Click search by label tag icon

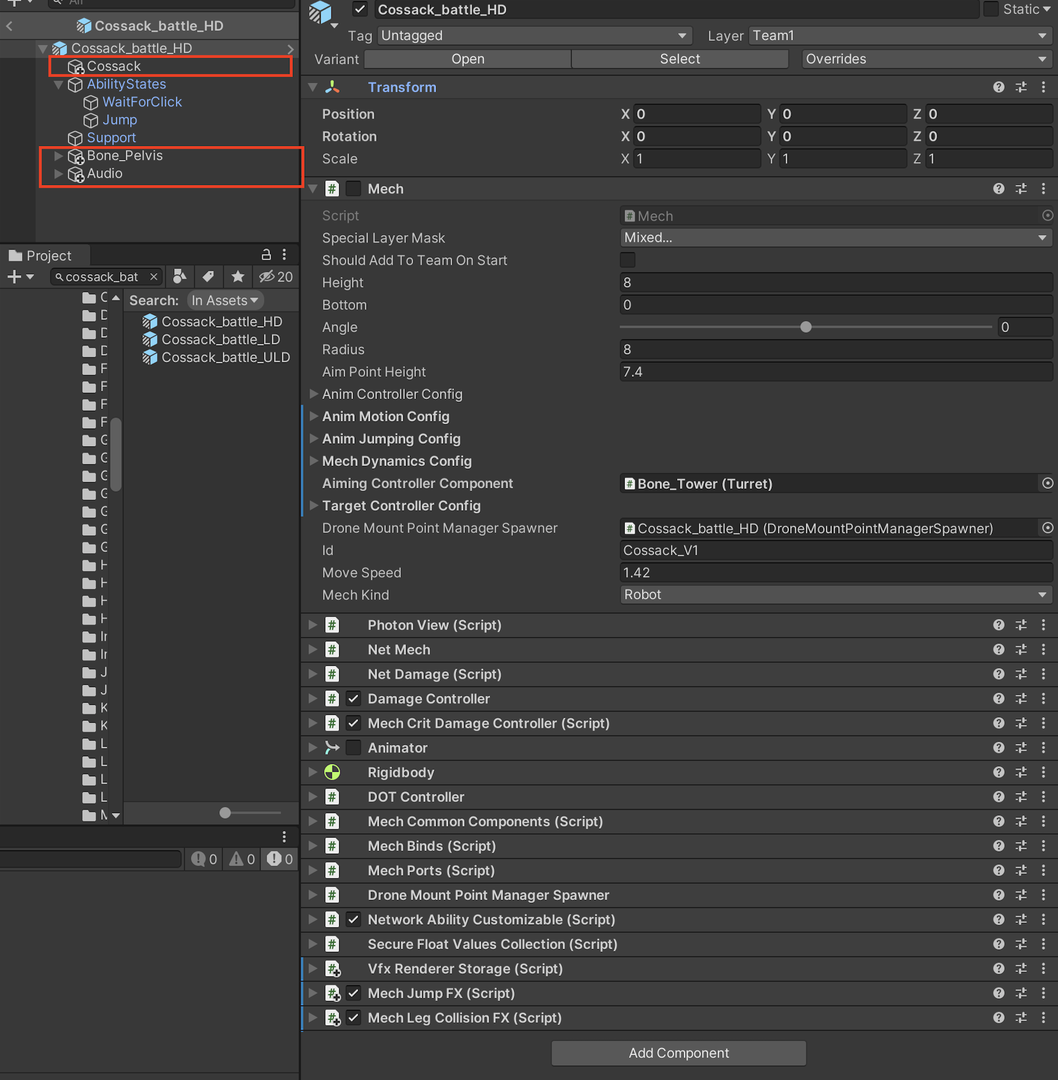coord(208,277)
